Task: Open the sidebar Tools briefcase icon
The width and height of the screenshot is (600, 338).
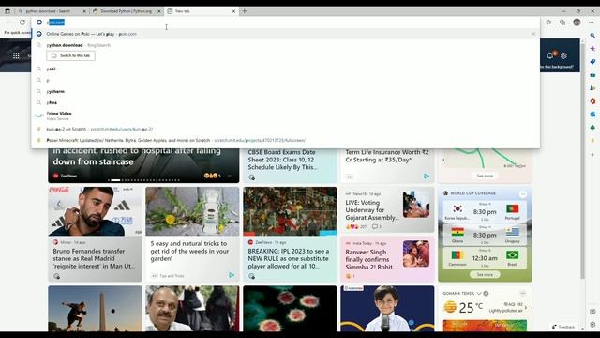Action: [592, 75]
